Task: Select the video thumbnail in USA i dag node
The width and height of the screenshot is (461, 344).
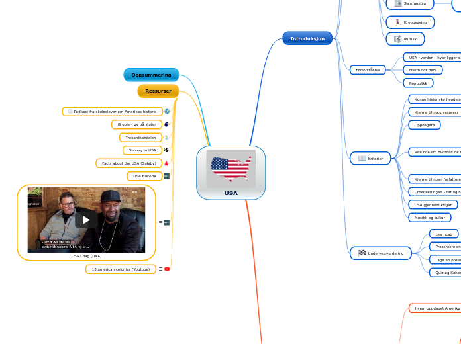Action: (x=86, y=220)
